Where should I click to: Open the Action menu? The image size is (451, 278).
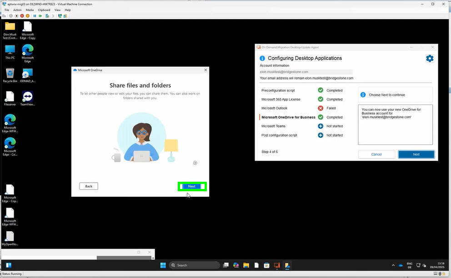coord(17,10)
